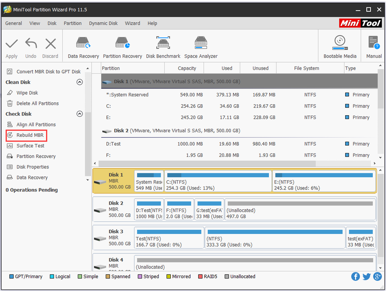Click the Apply checkmark icon

tap(12, 44)
